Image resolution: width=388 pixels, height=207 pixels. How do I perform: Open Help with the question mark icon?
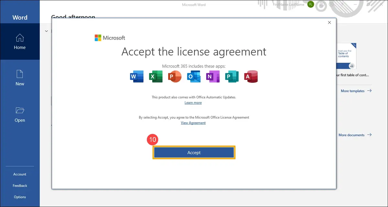(x=343, y=5)
